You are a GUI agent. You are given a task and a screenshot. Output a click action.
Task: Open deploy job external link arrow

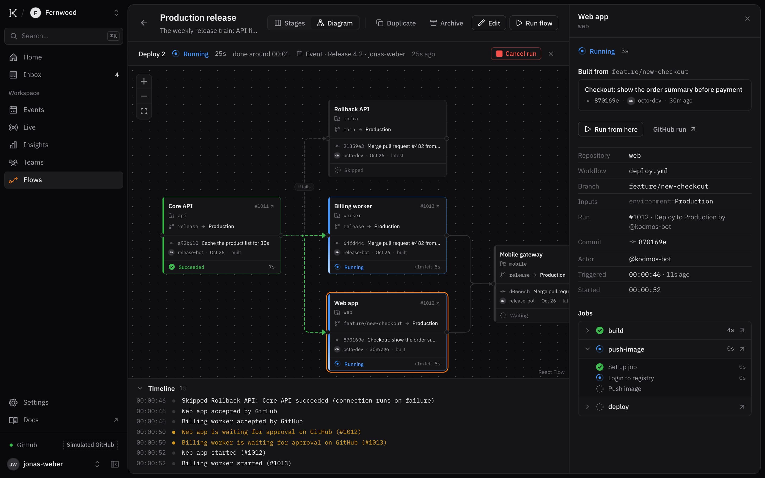click(742, 407)
